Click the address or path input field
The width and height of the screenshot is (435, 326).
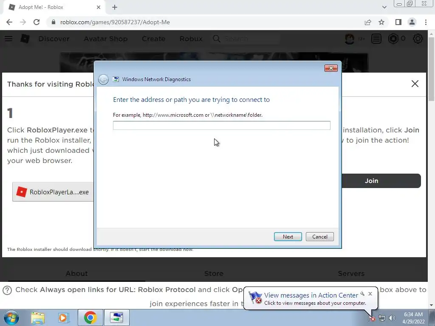click(221, 125)
